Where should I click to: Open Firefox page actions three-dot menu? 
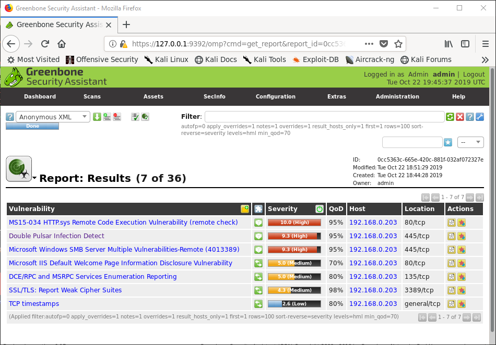(x=369, y=44)
